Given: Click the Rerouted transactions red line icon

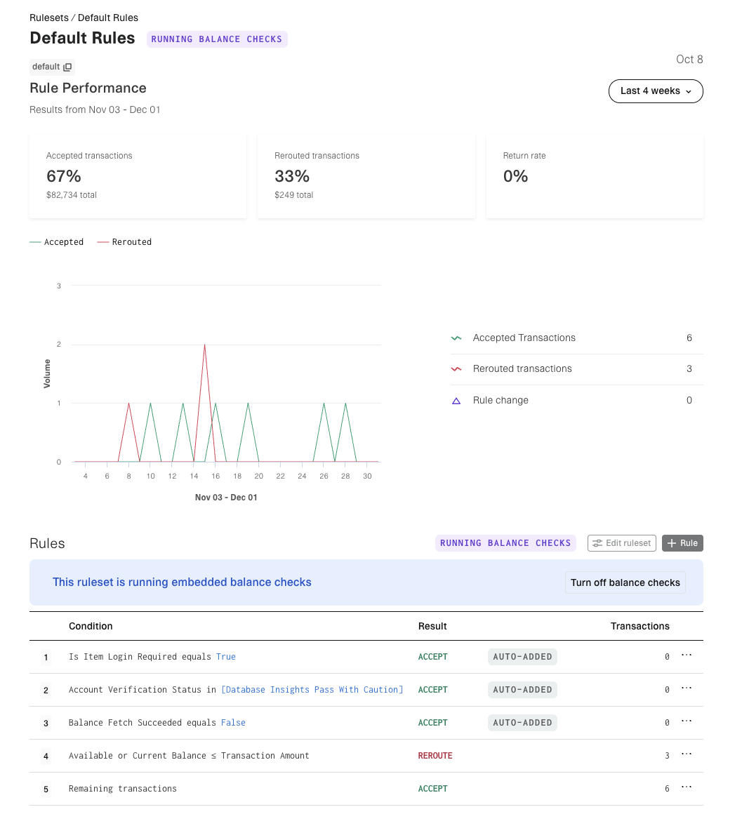Looking at the screenshot, I should click(456, 369).
